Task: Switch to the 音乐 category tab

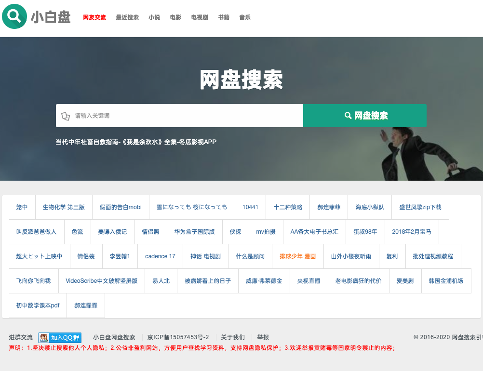Action: pos(245,17)
